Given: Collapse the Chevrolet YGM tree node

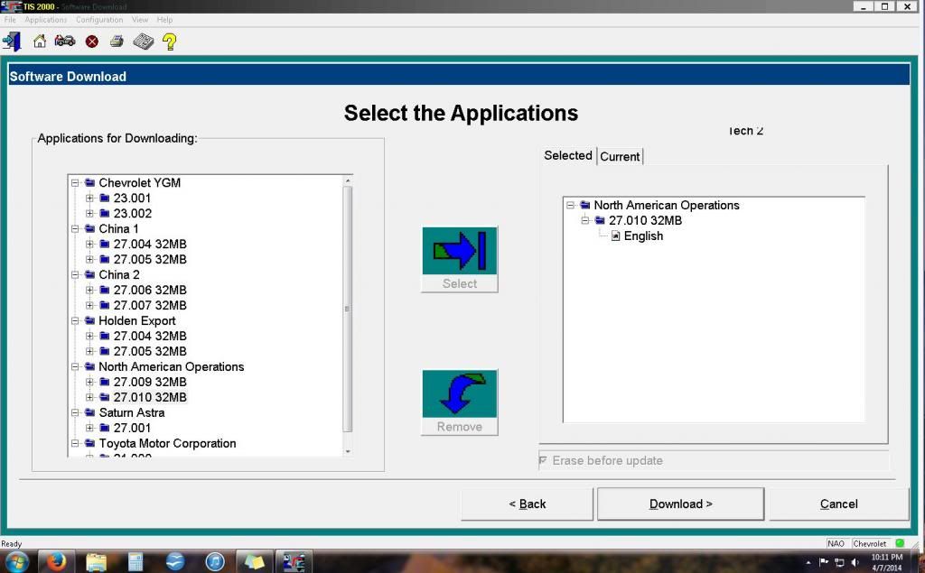Looking at the screenshot, I should pos(76,182).
